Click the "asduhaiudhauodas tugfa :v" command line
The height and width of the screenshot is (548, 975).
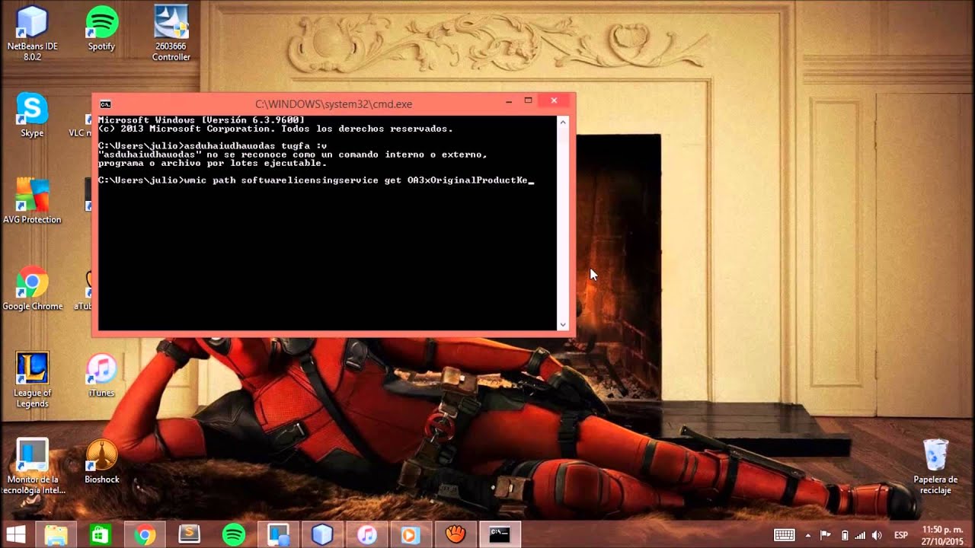click(x=213, y=146)
